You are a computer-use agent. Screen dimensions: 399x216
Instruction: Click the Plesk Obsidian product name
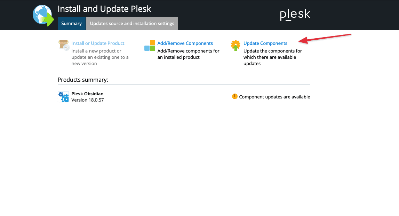pyautogui.click(x=87, y=94)
